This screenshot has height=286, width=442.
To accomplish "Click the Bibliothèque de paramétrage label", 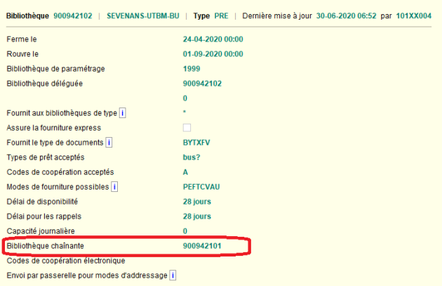I will point(56,69).
